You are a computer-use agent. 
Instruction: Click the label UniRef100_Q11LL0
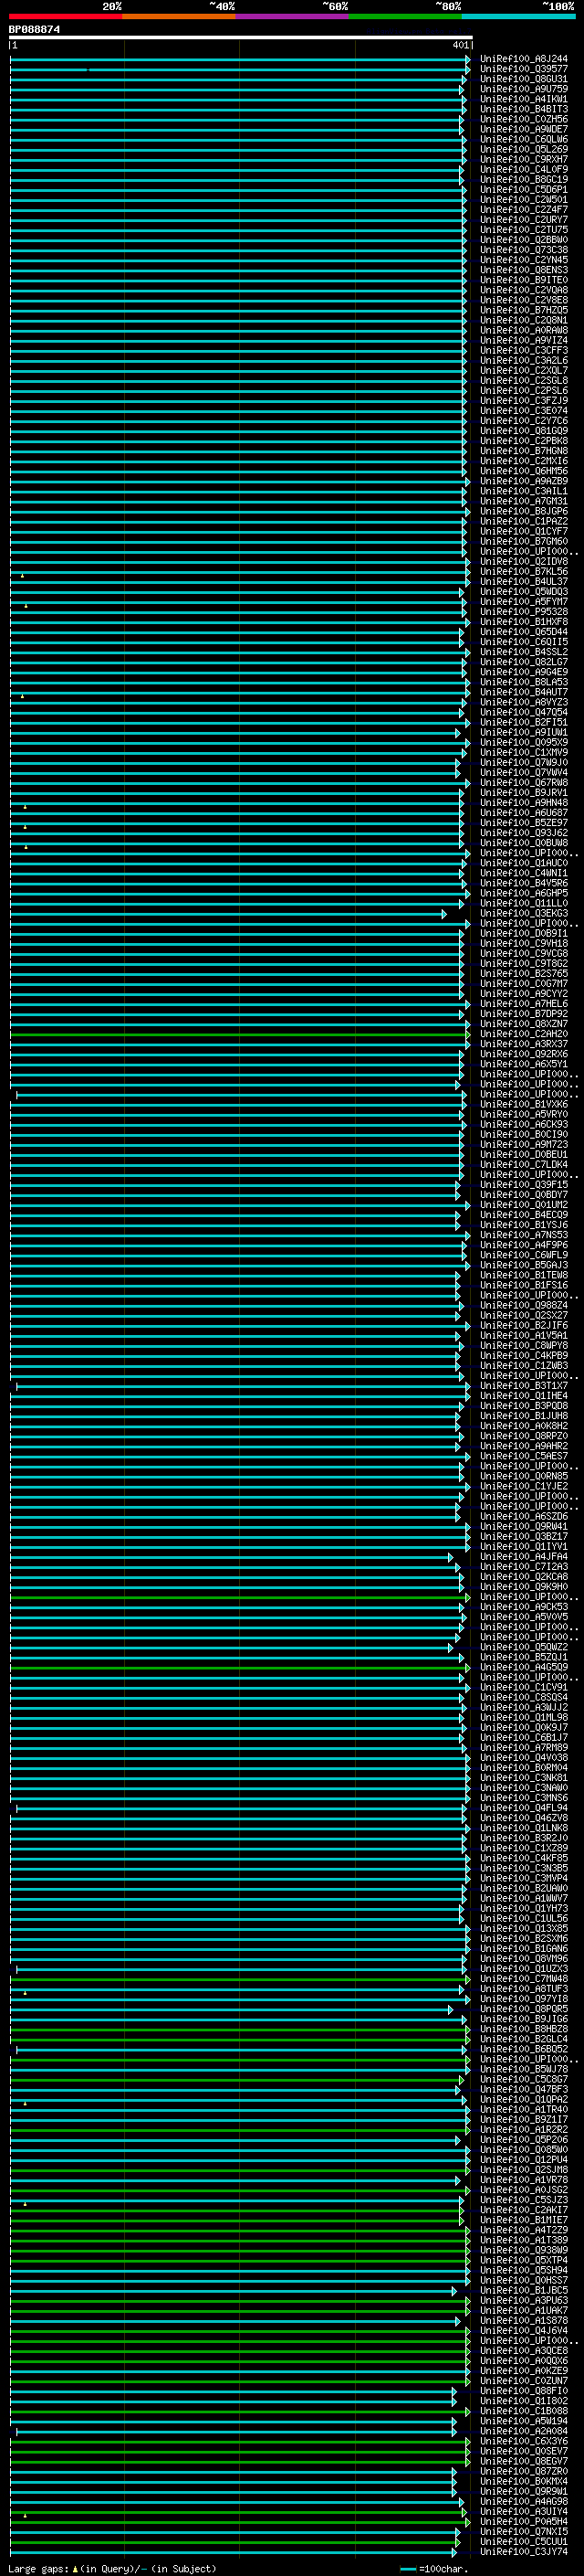click(x=523, y=903)
